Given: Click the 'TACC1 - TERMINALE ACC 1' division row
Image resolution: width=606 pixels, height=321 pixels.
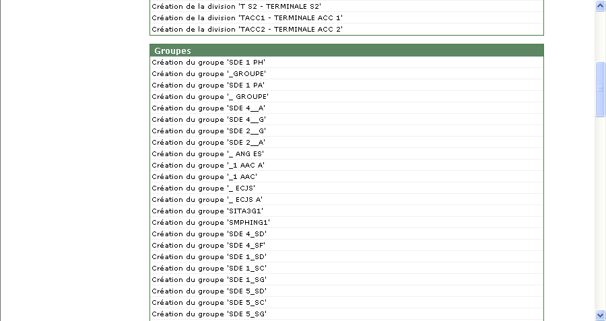Looking at the screenshot, I should pyautogui.click(x=347, y=17).
